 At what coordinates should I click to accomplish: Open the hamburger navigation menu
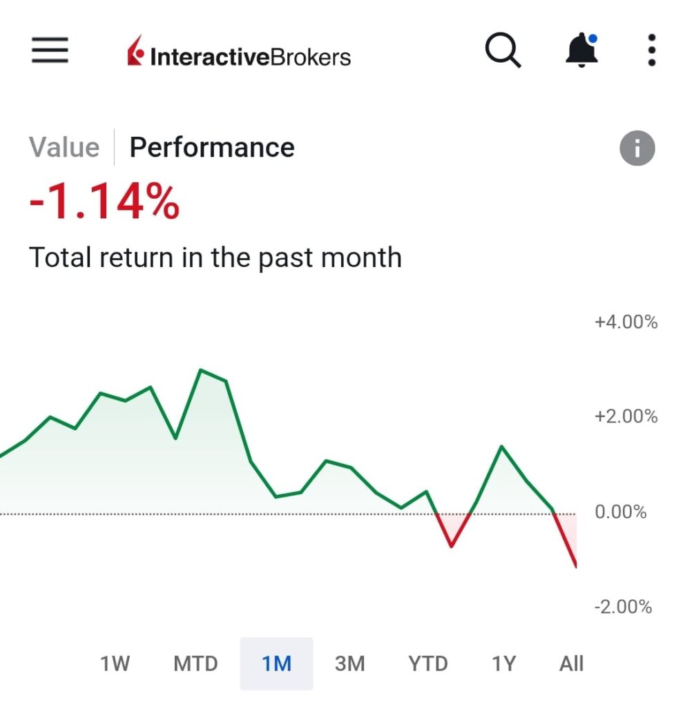[50, 50]
